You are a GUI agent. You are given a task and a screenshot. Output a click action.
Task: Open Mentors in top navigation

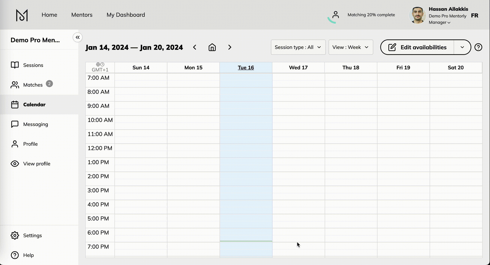(x=82, y=15)
